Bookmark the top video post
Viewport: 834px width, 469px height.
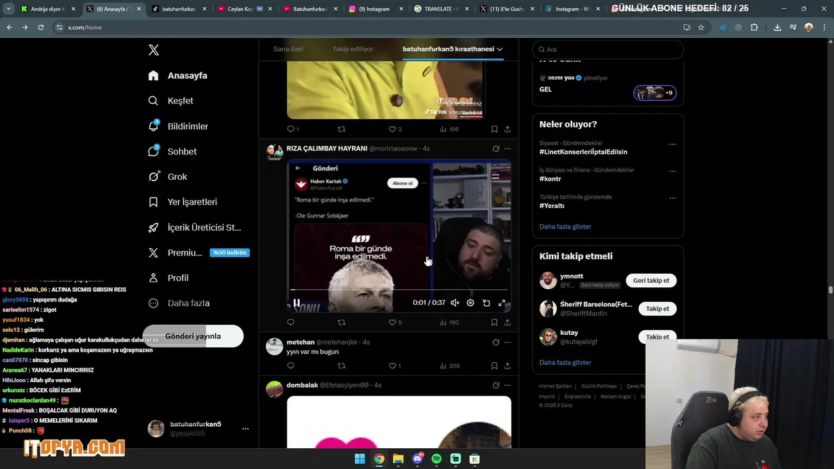tap(495, 130)
